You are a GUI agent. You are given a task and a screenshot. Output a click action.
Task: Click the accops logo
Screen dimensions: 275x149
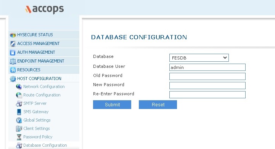45,9
